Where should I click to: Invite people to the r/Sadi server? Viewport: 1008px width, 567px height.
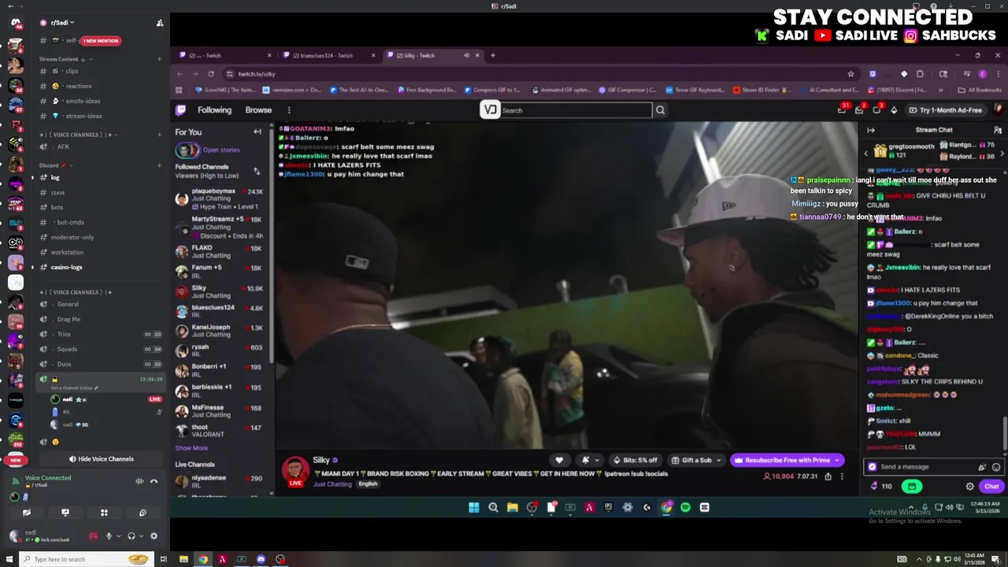pos(160,23)
